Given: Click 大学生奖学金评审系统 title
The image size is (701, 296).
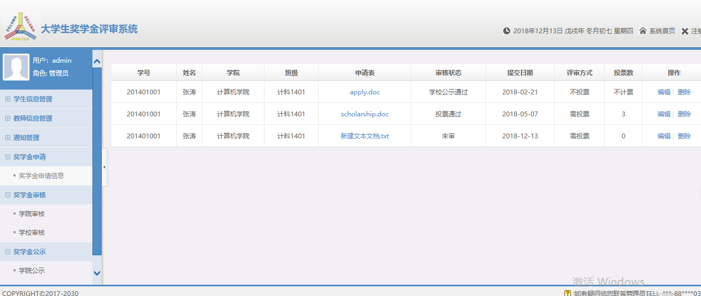Looking at the screenshot, I should tap(89, 29).
